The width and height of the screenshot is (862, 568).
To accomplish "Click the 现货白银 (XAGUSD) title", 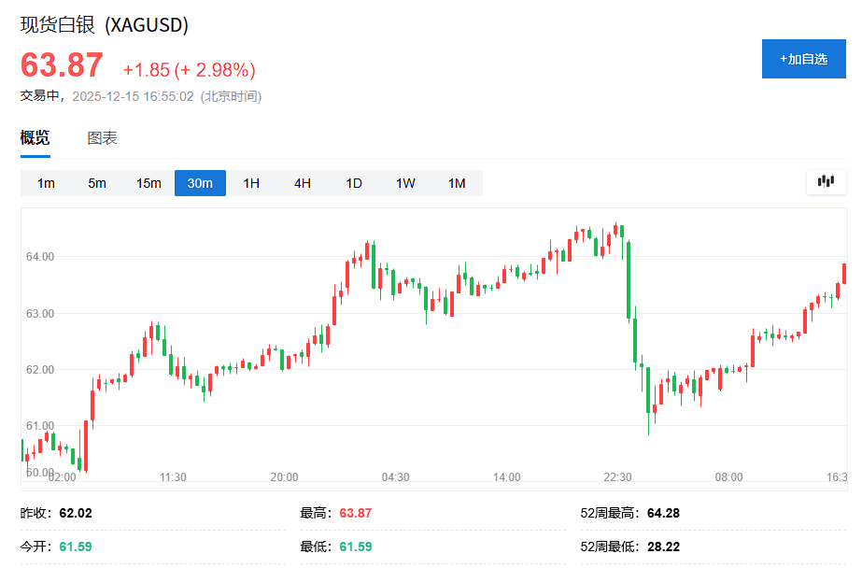I will click(x=103, y=25).
